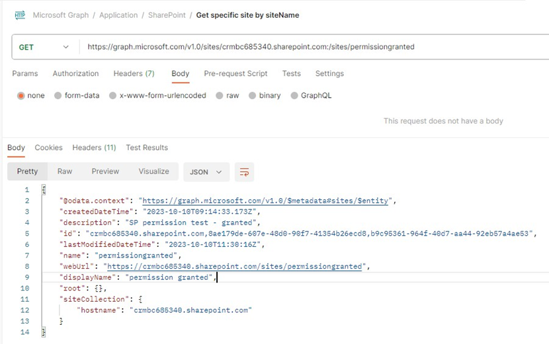Click the Preview response view button
The height and width of the screenshot is (344, 549).
pos(105,172)
